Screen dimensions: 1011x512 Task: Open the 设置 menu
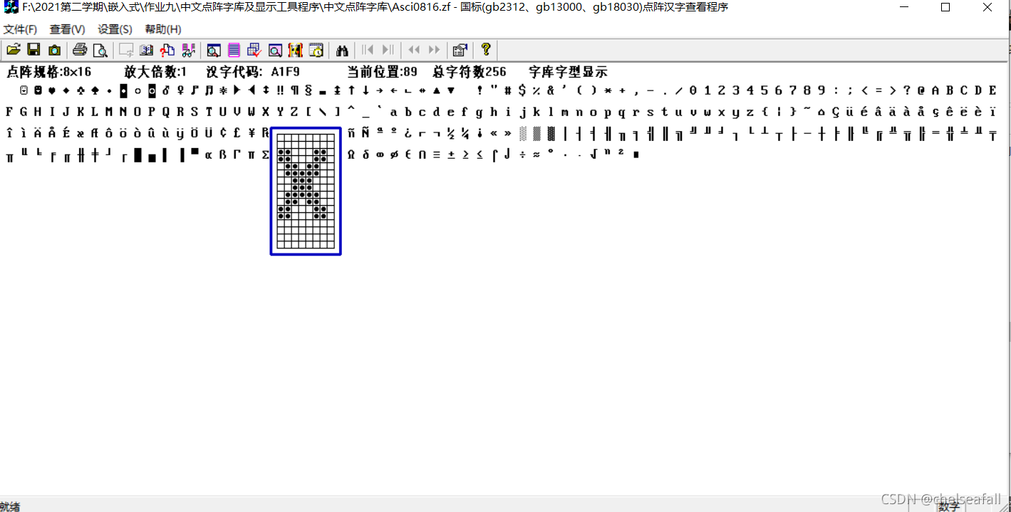coord(114,29)
